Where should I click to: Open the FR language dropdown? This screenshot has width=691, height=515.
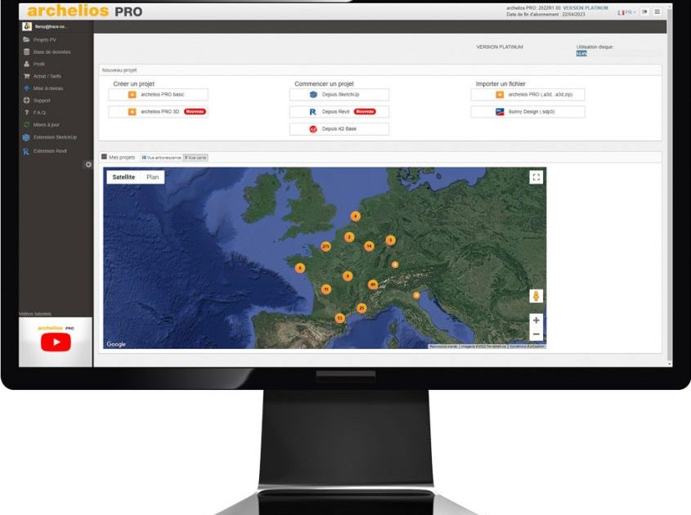(626, 12)
